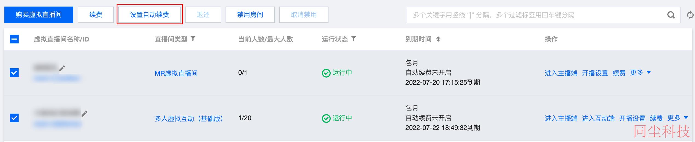Filter by 运行状态 funnel icon
Screen dimensions: 695x142
pos(354,39)
